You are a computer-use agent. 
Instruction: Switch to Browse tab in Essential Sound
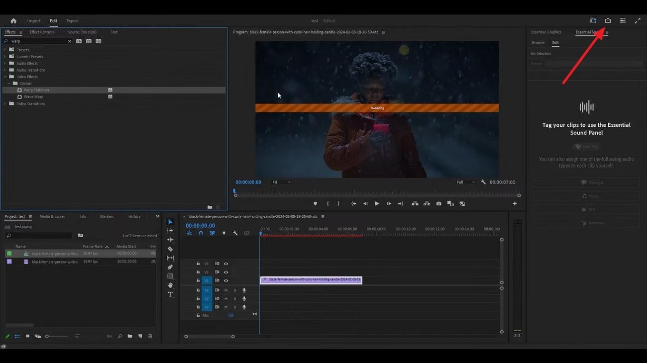point(538,43)
